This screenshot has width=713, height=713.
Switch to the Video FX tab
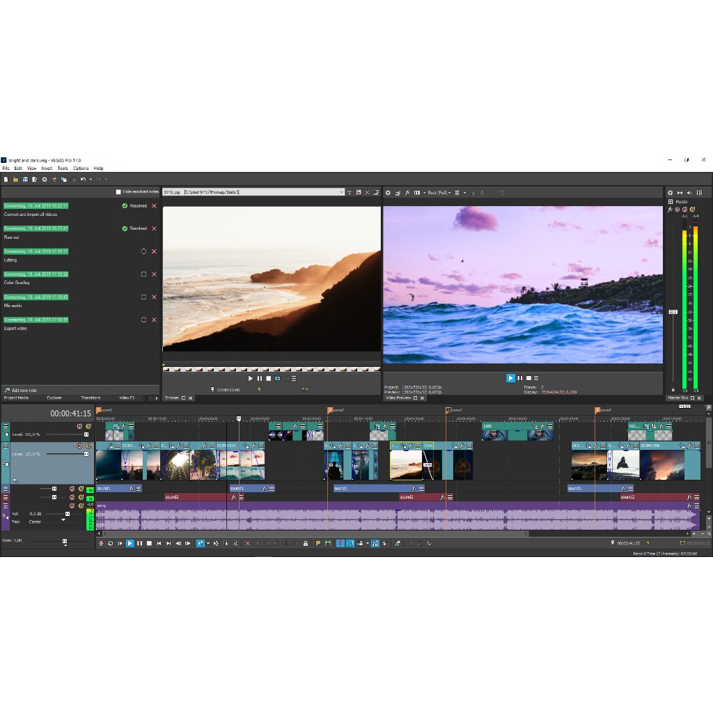pos(127,398)
